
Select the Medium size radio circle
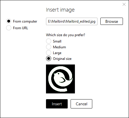click(x=49, y=47)
